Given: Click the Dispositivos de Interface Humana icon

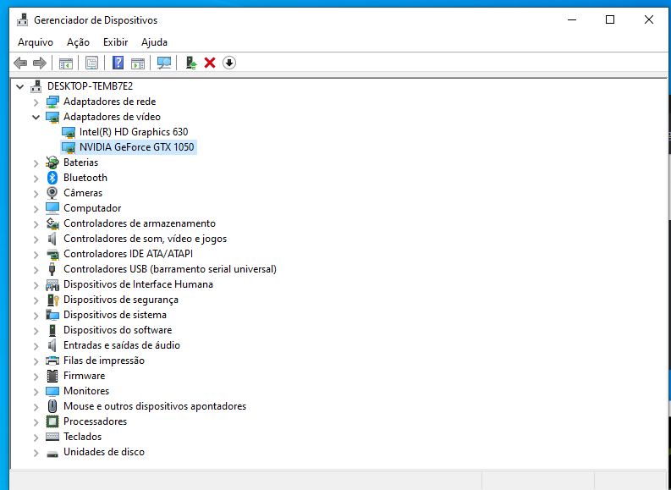Looking at the screenshot, I should [52, 284].
